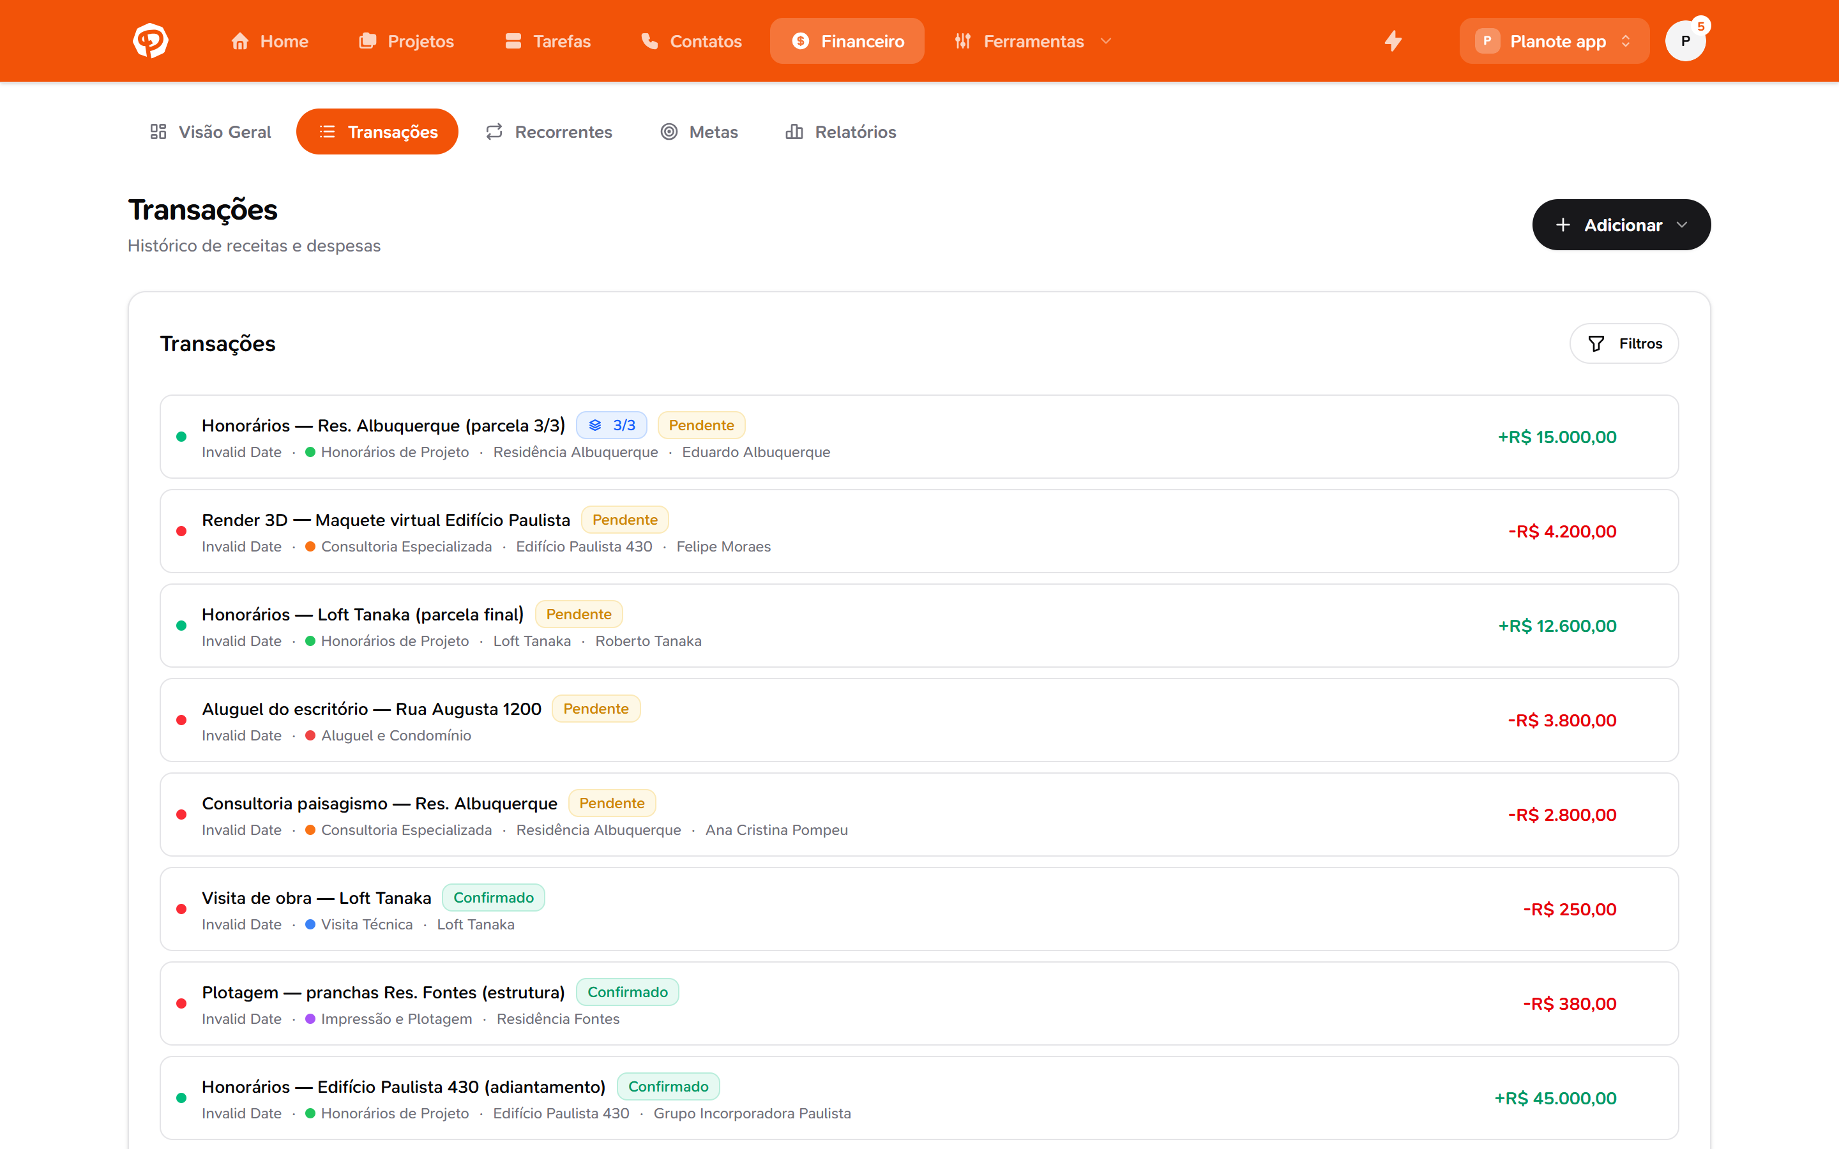The width and height of the screenshot is (1839, 1149).
Task: Click the amount -R$ 2.800,00
Action: click(1562, 815)
